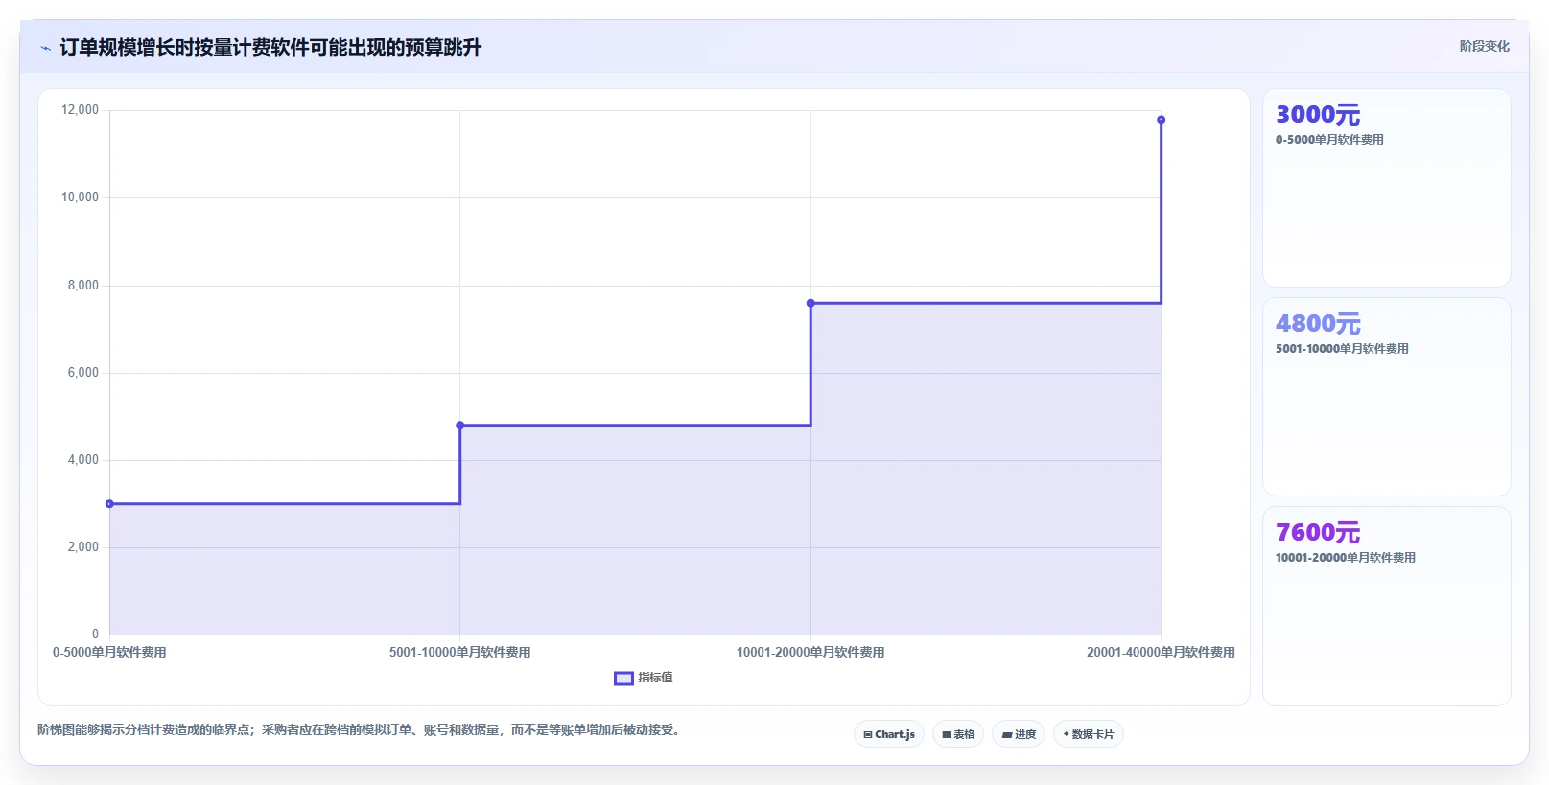
Task: Click the x-axis label 10001-20000单月软件费用
Action: pos(810,653)
